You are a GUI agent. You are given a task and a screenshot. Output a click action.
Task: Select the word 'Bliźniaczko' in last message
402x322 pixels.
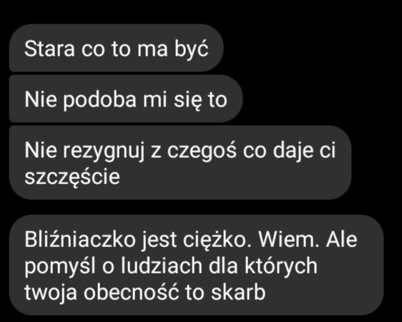(79, 240)
